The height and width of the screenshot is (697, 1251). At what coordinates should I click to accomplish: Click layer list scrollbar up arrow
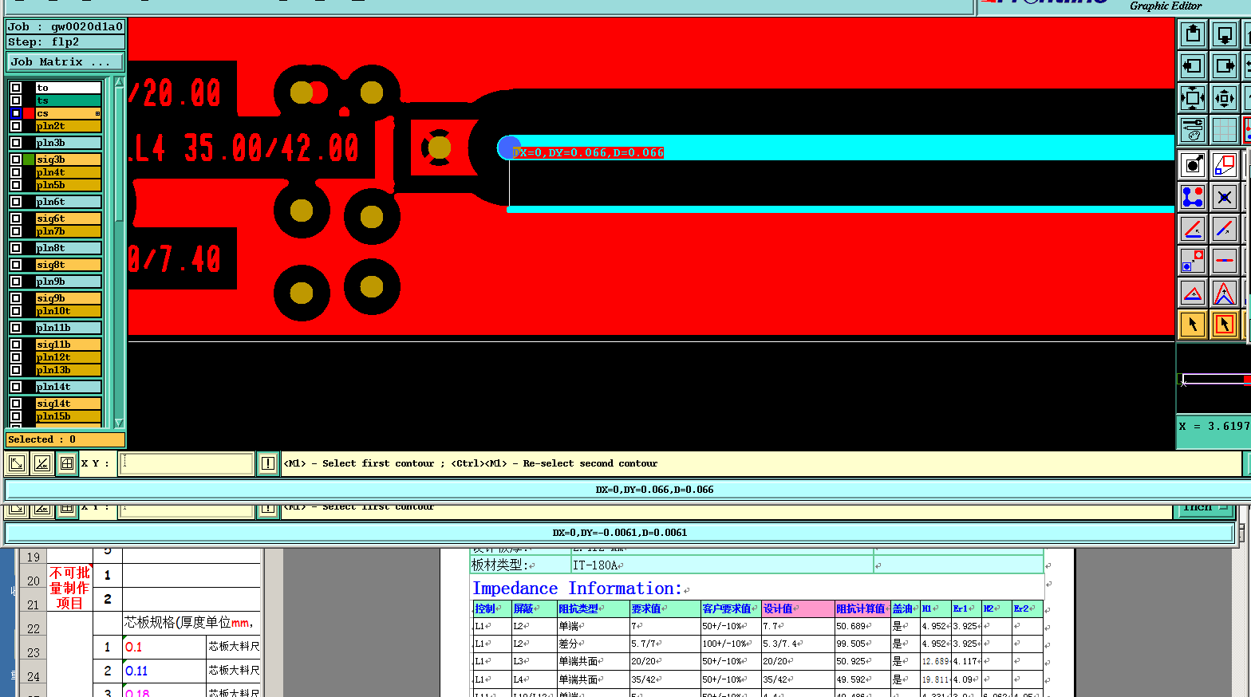(x=119, y=82)
